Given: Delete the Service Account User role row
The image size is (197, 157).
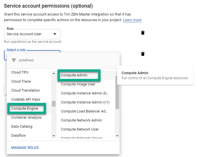Looking at the screenshot, I should tap(143, 33).
